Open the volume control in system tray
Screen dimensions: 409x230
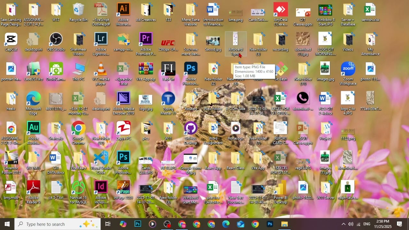coord(351,224)
